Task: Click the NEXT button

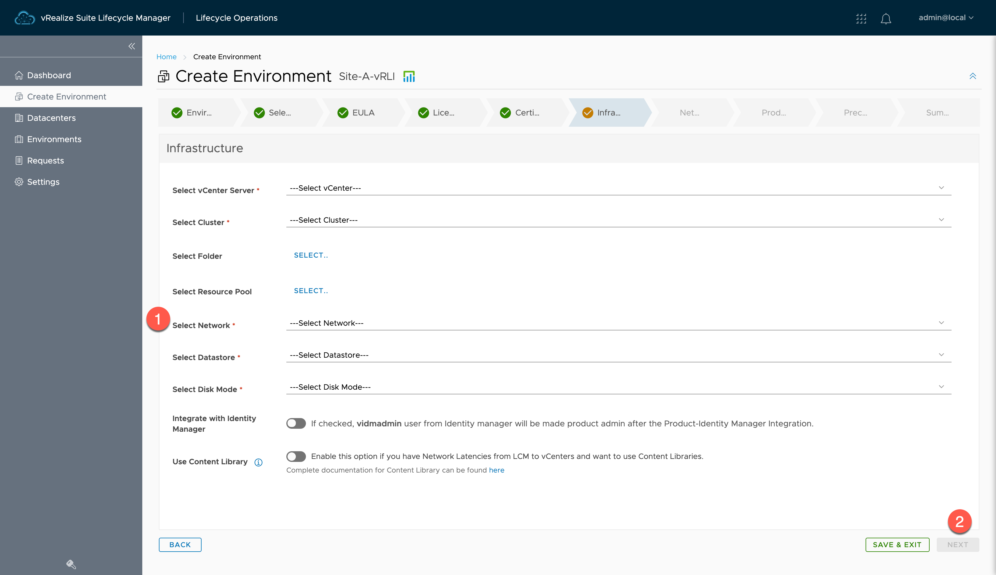Action: click(x=958, y=545)
